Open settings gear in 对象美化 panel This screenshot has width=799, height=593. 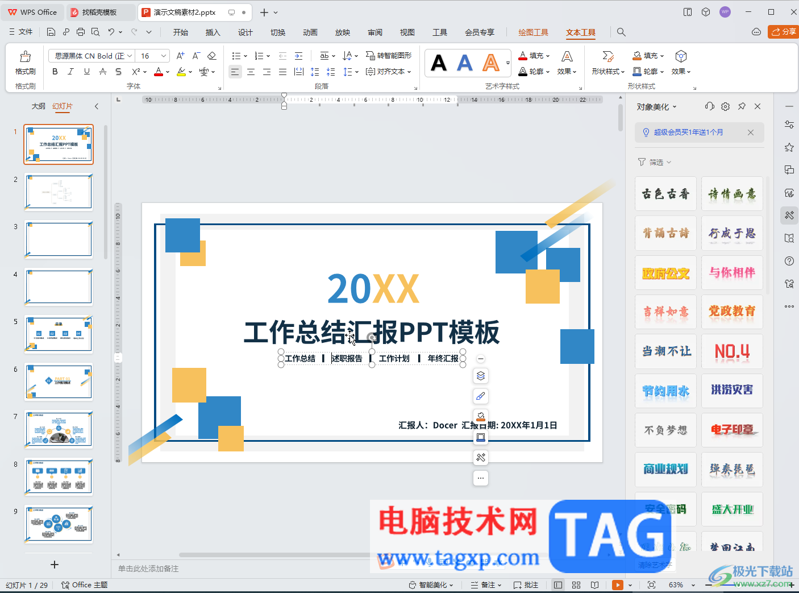(725, 106)
